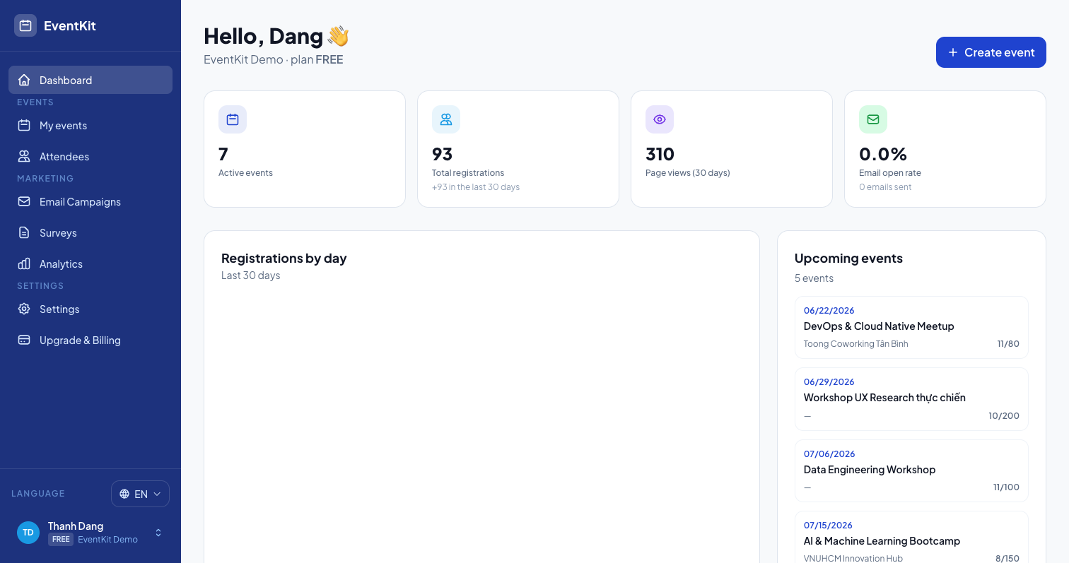Click the plus icon in Create event
1069x563 pixels.
point(953,52)
